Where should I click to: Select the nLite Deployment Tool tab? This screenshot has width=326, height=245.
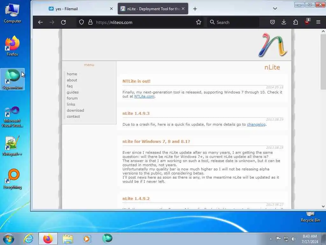coord(153,9)
